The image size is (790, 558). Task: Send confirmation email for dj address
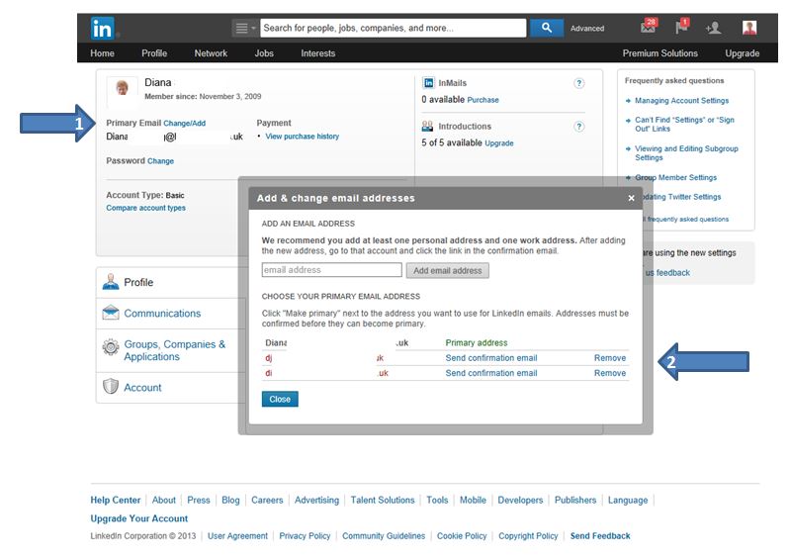[491, 358]
